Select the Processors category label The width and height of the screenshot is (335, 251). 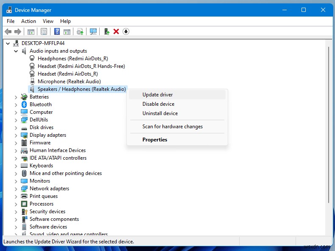[x=42, y=204]
